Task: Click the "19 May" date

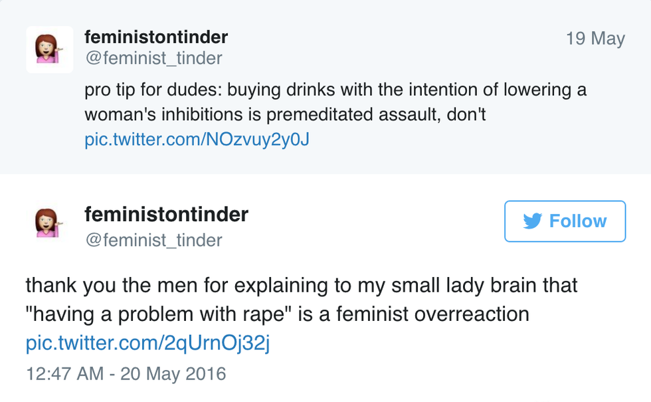Action: [595, 39]
